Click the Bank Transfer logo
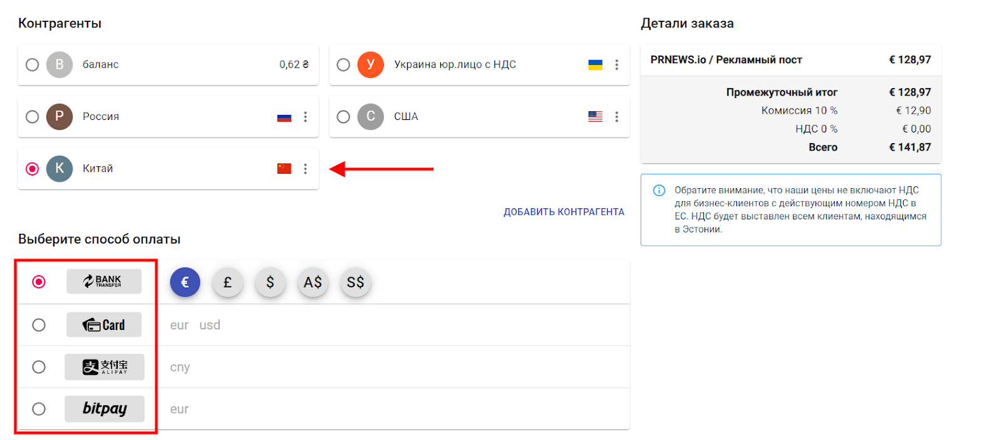Viewport: 1002px width, 440px height. click(104, 281)
